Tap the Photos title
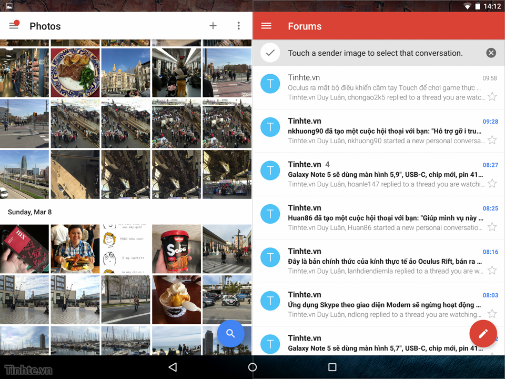 [x=45, y=26]
